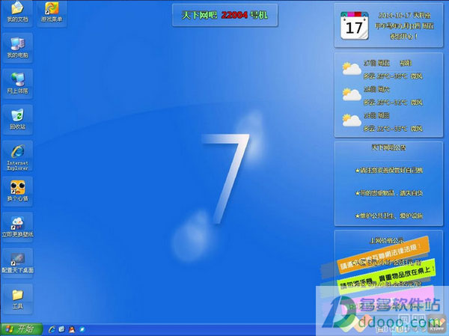This screenshot has height=336, width=449.
Task: Open the 我的文档 desktop icon
Action: 17,13
